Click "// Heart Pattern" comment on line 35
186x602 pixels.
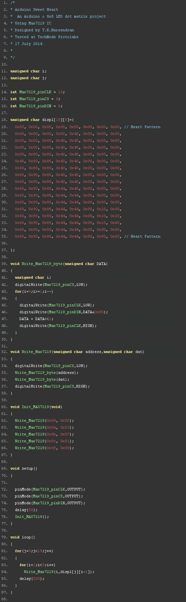(x=142, y=236)
